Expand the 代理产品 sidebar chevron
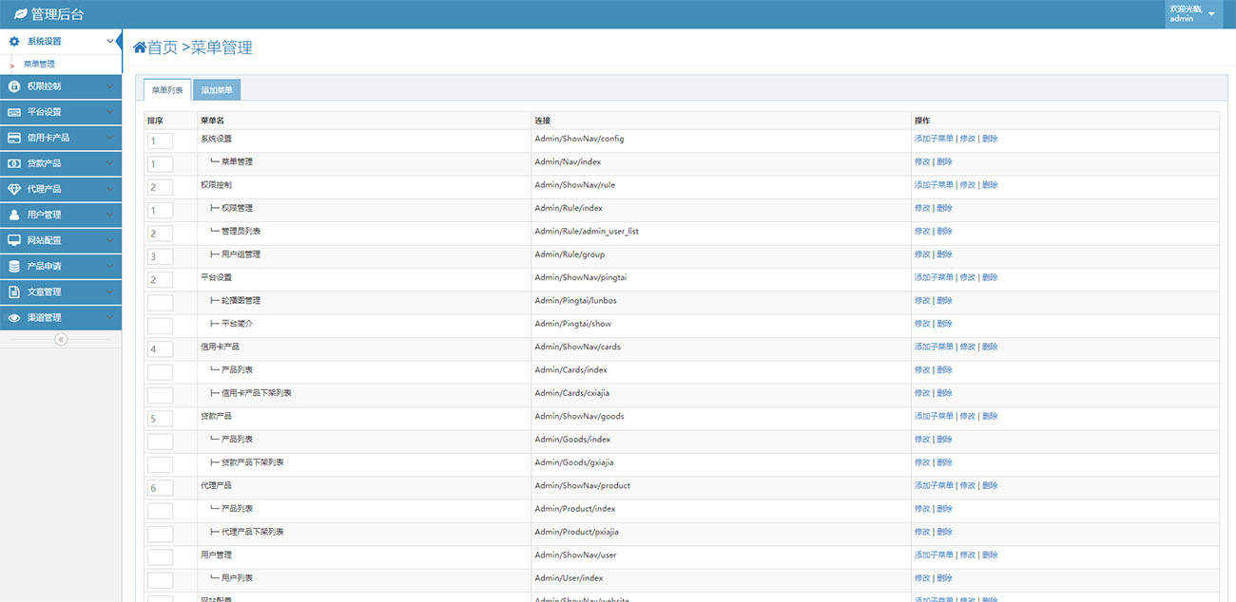 [x=110, y=189]
